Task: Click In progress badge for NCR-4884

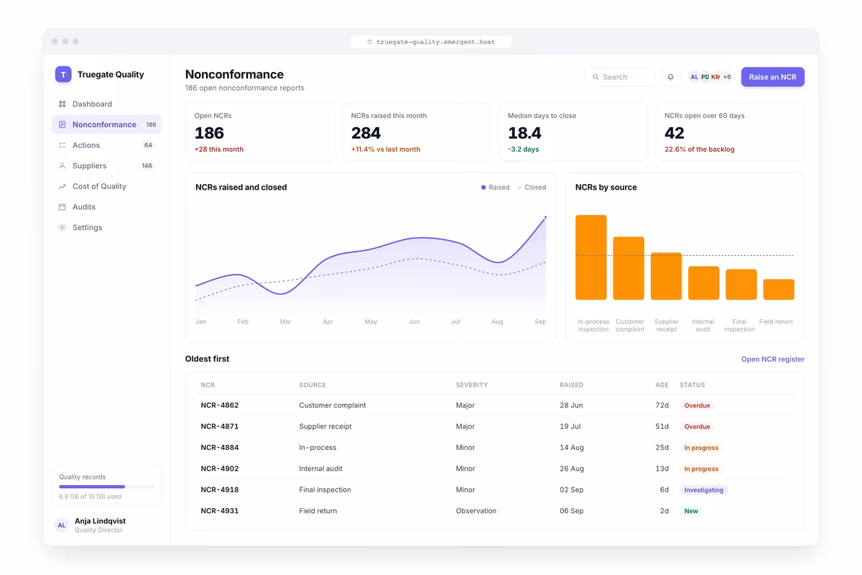Action: [x=701, y=448]
